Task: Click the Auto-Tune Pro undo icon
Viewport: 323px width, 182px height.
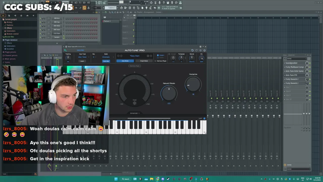Action: pos(192,50)
